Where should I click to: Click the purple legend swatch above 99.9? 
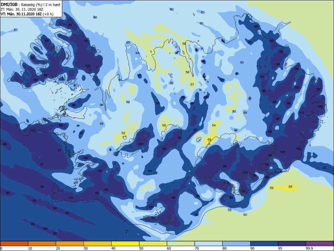click(x=320, y=244)
